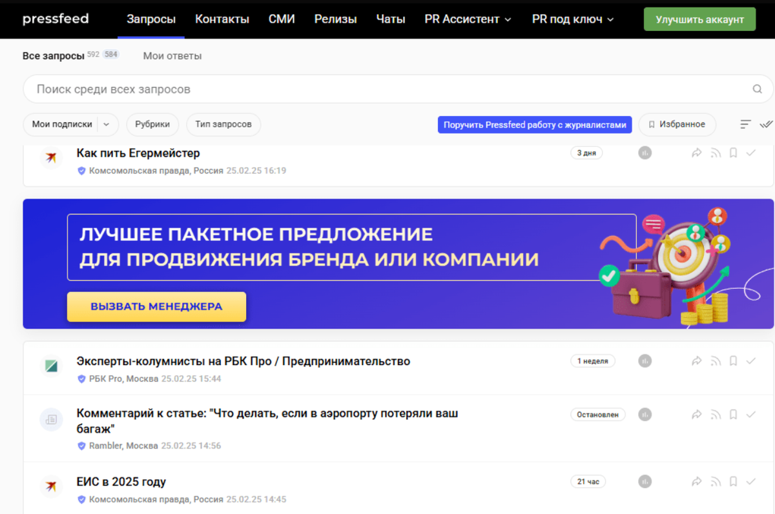Open the Тип запросов filter
This screenshot has width=775, height=514.
pyautogui.click(x=223, y=124)
